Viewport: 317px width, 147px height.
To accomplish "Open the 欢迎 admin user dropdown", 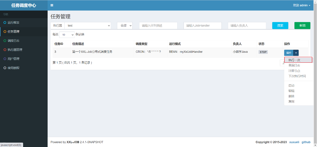I will tap(302, 5).
